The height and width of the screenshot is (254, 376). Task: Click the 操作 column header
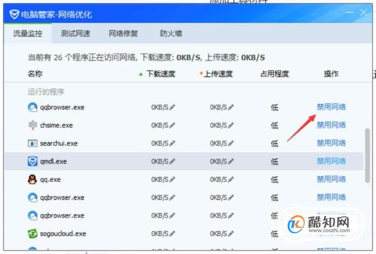pyautogui.click(x=331, y=74)
